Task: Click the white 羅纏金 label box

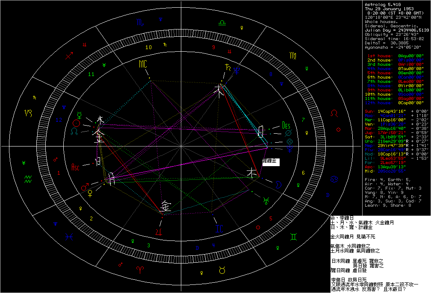Action: click(270, 162)
